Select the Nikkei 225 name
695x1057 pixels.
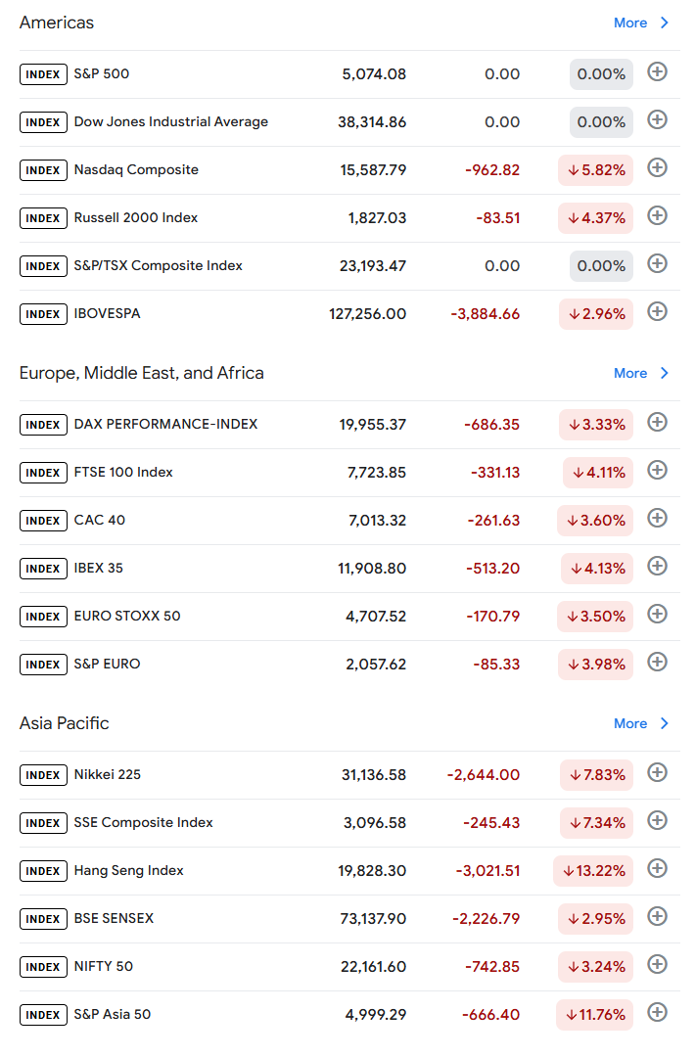click(107, 774)
